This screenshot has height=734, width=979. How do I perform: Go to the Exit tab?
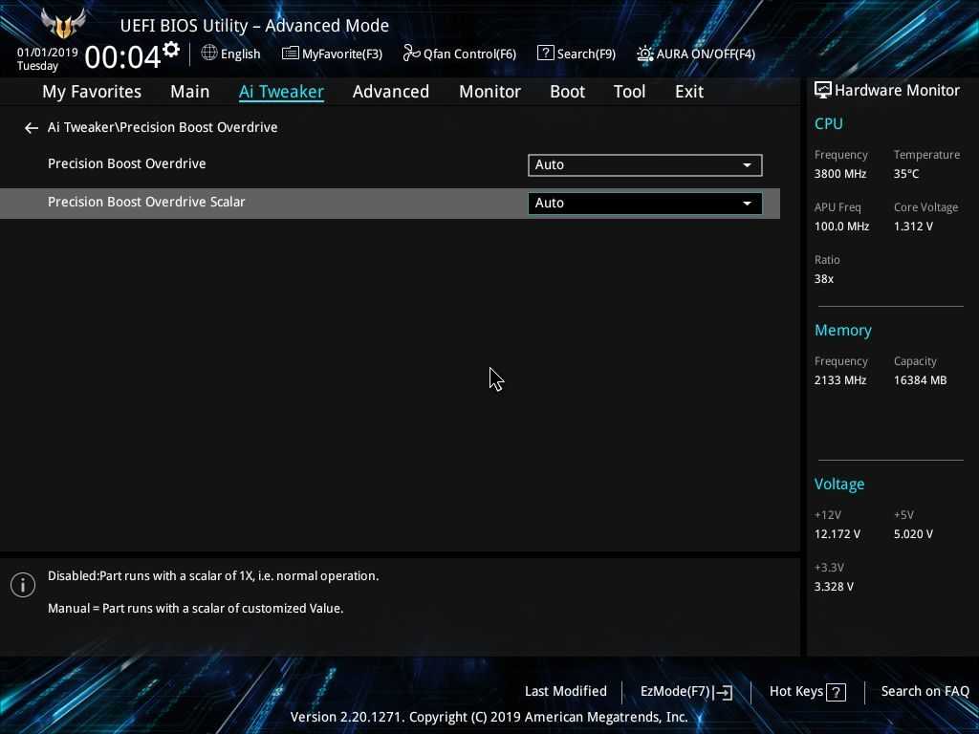tap(688, 92)
